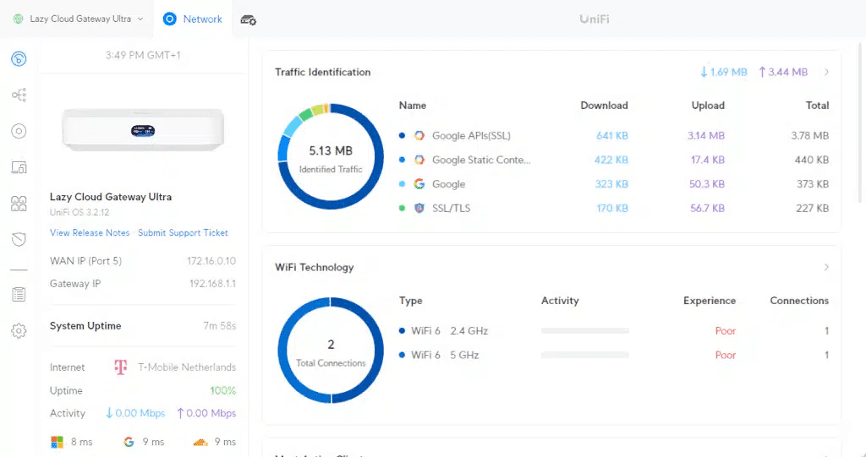The width and height of the screenshot is (866, 457).
Task: Select the Google APIs(SSL) traffic row
Action: (471, 136)
